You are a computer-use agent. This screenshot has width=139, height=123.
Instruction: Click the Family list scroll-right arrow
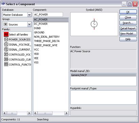pyautogui.click(x=29, y=113)
